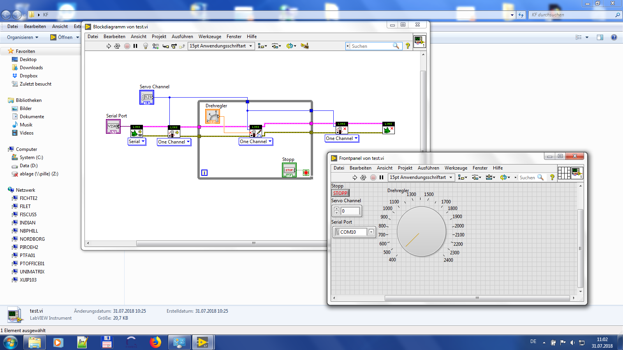The image size is (623, 350).
Task: Increment the Servo Channel stepper
Action: pos(337,209)
